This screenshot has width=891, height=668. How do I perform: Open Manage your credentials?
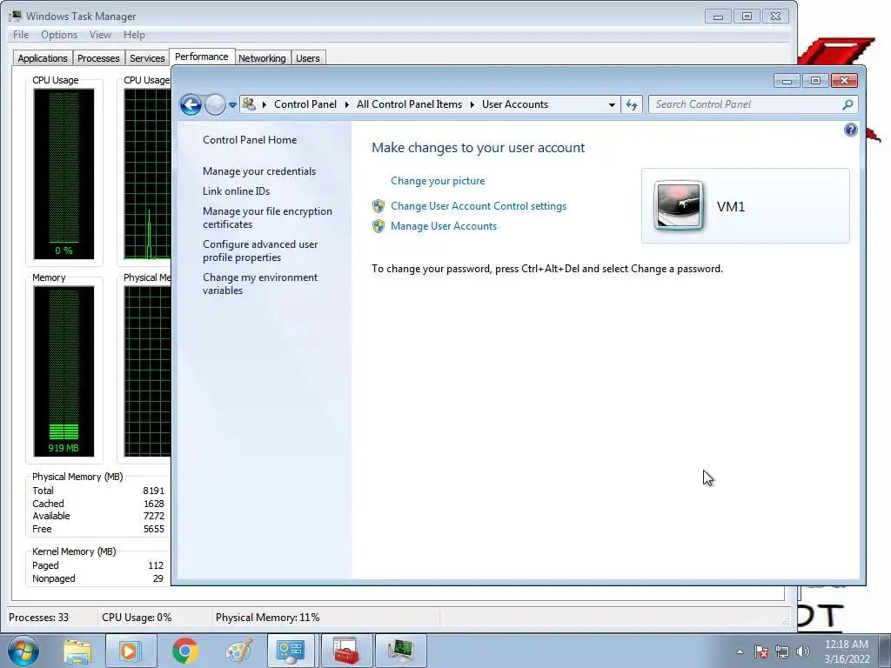coord(259,171)
